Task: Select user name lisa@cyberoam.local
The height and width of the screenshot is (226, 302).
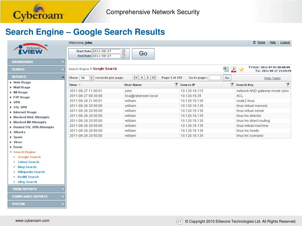Action: pos(141,96)
